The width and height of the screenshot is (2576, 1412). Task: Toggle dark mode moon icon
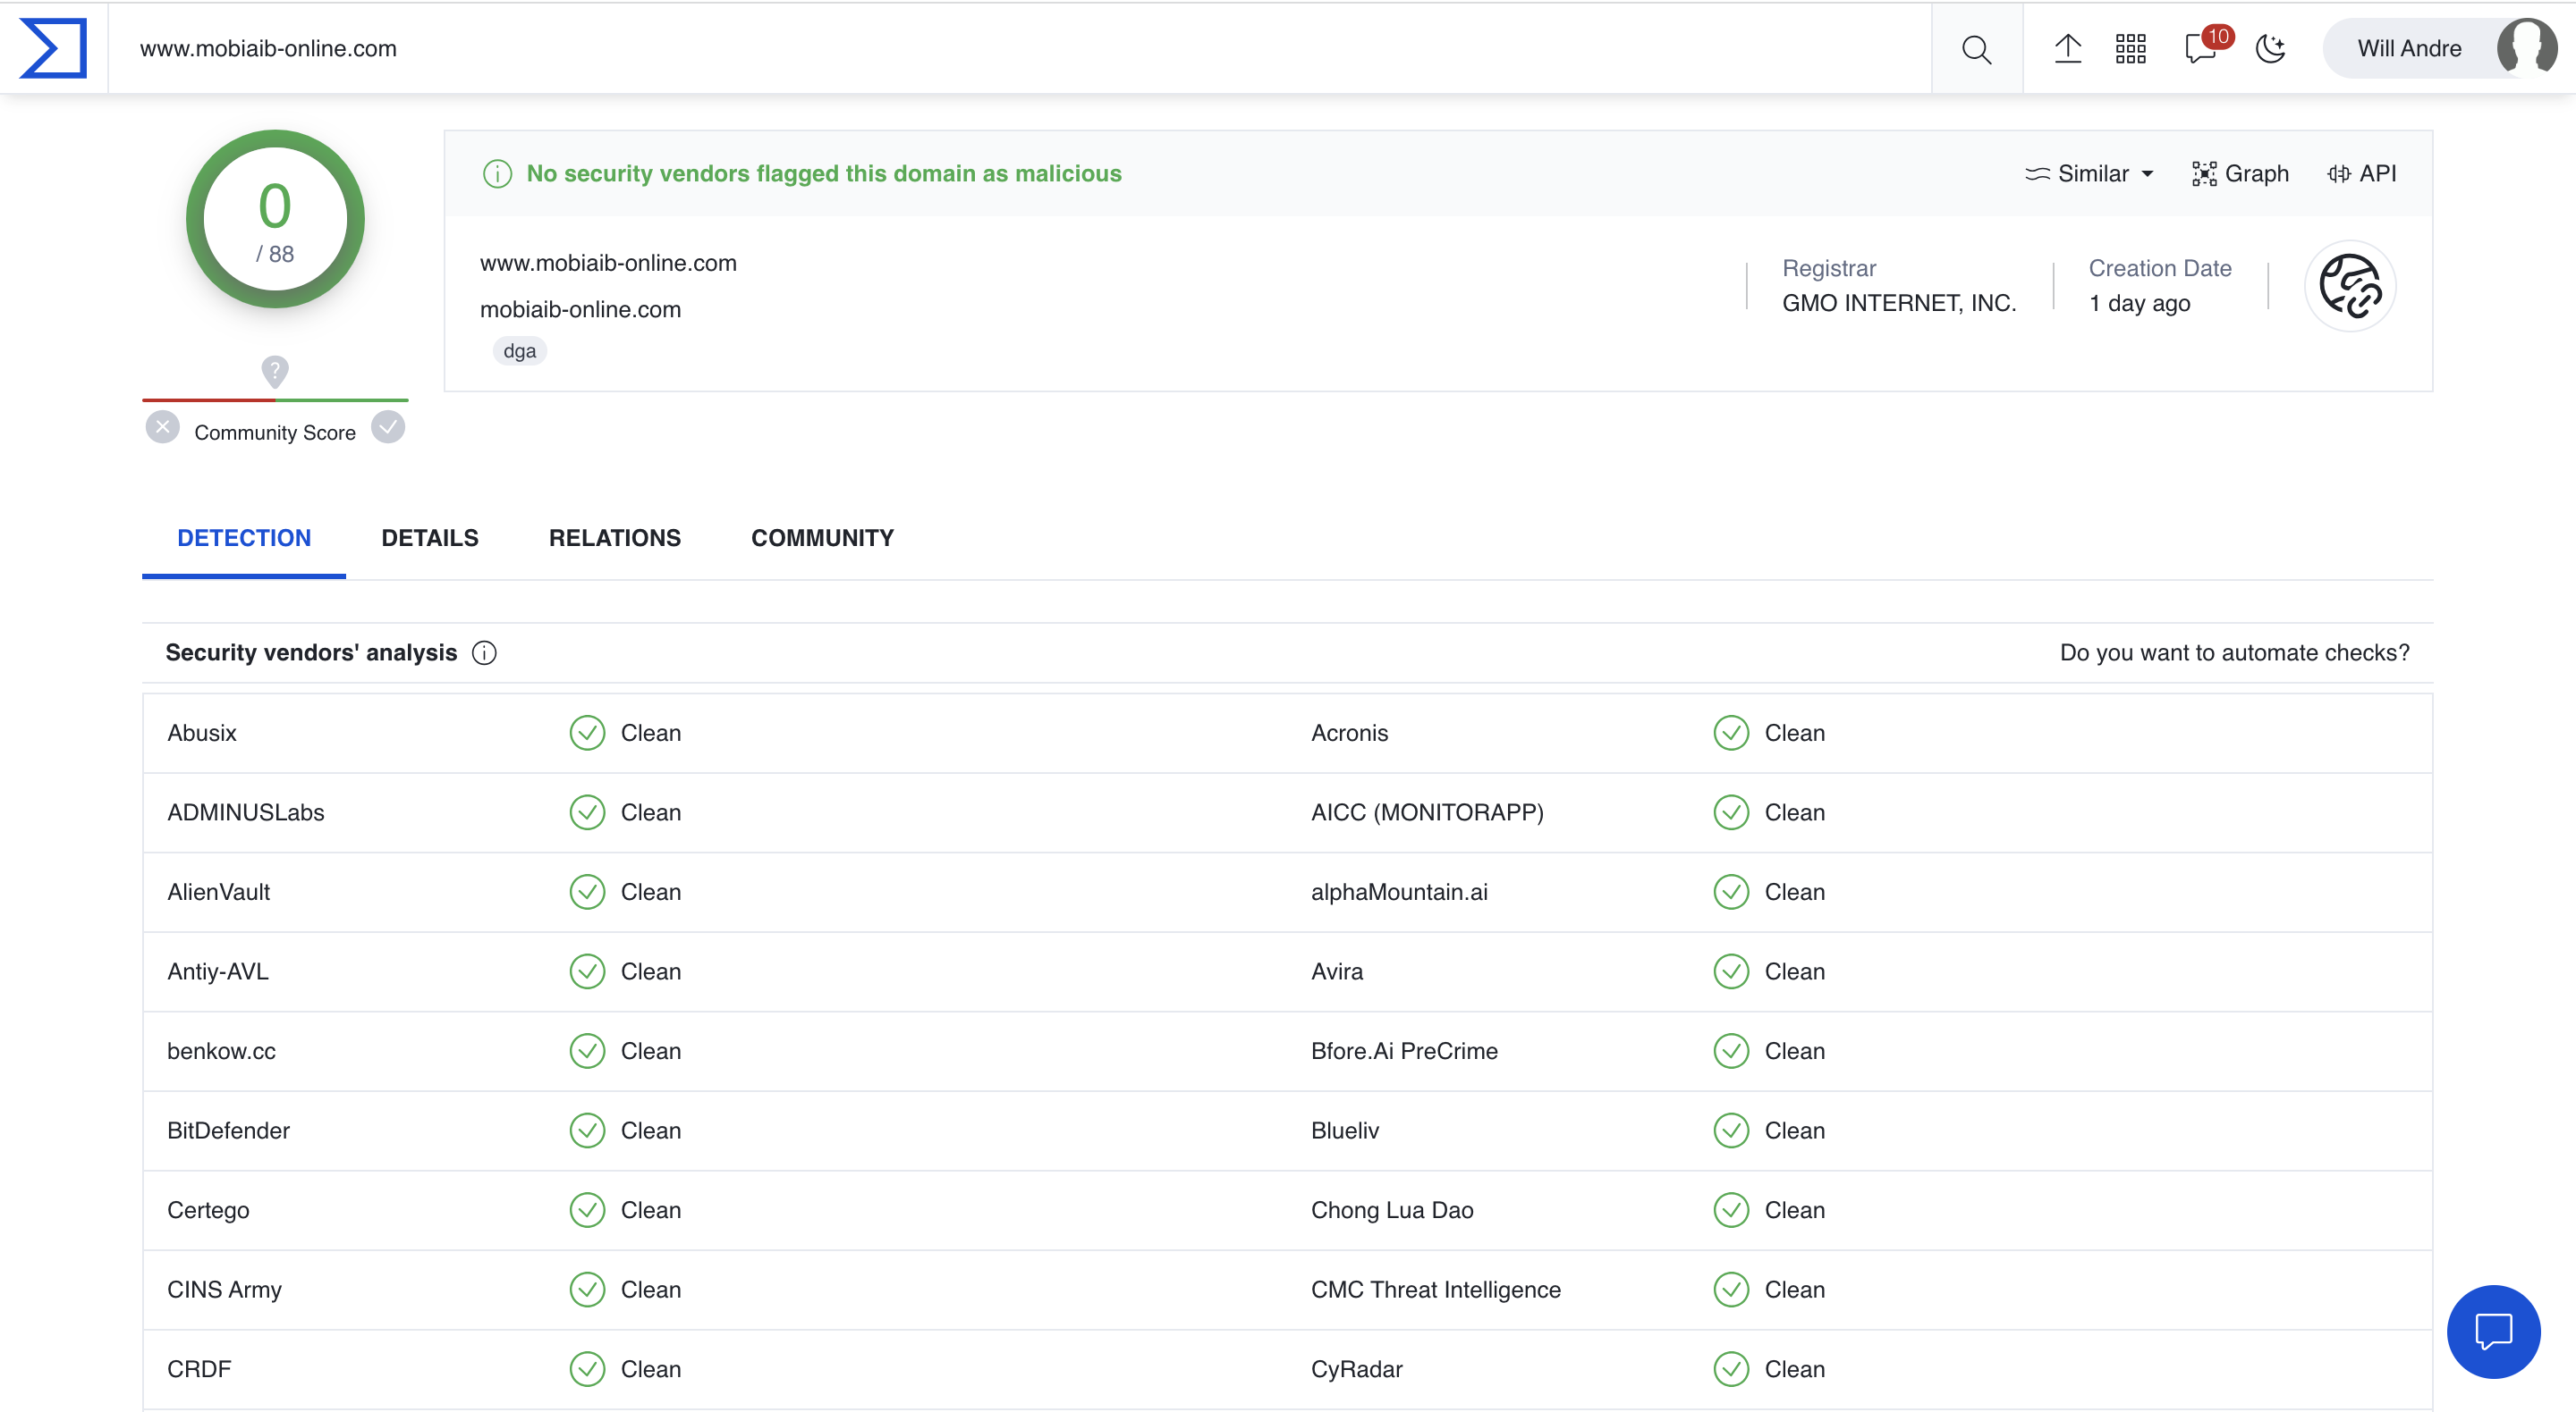2271,48
